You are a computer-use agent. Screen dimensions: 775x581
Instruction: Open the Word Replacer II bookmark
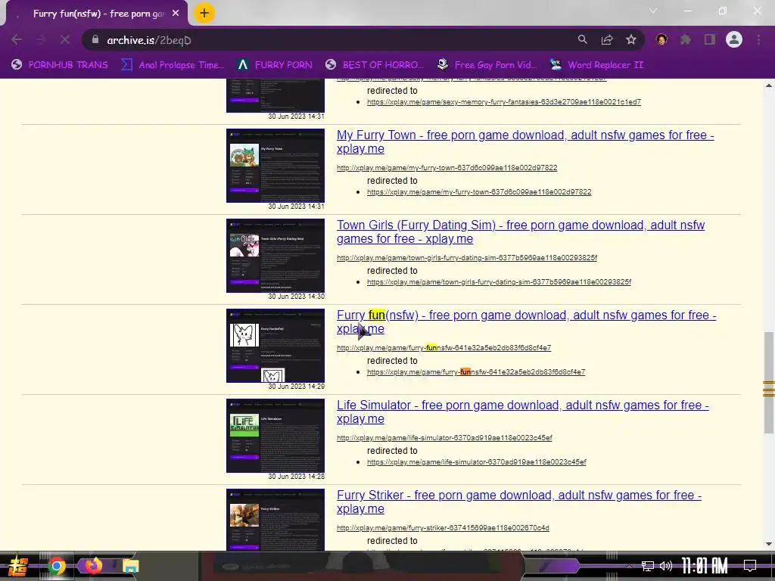coord(596,65)
